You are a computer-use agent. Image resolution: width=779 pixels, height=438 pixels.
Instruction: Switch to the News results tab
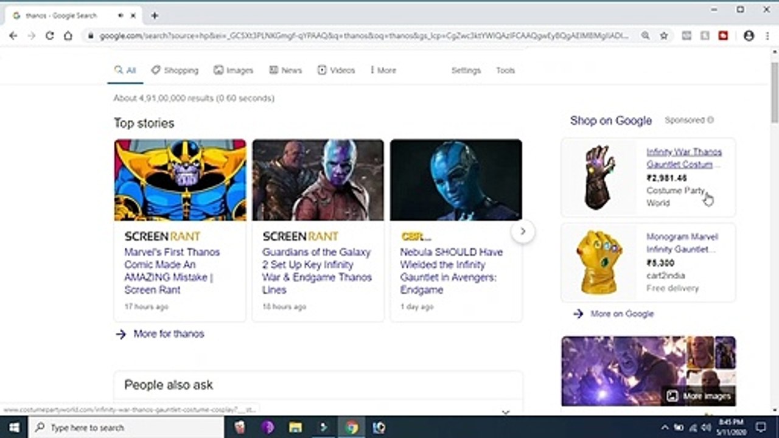click(x=285, y=71)
